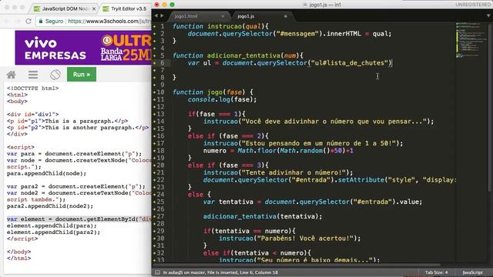Click line number 1 in the gutter

[163, 26]
